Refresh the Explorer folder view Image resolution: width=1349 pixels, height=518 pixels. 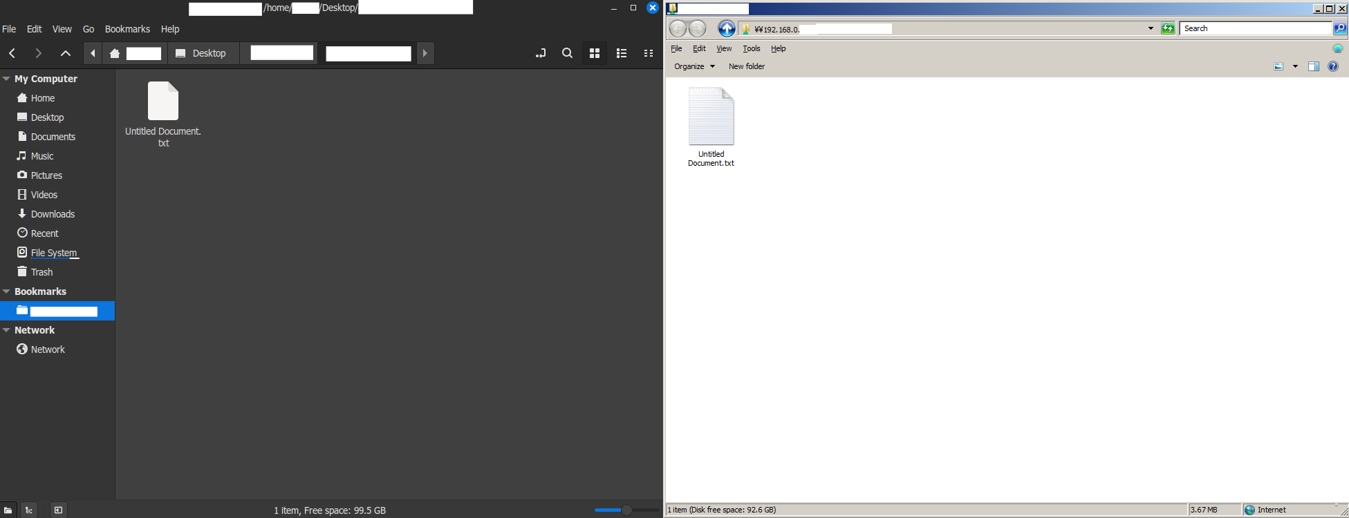[1168, 28]
